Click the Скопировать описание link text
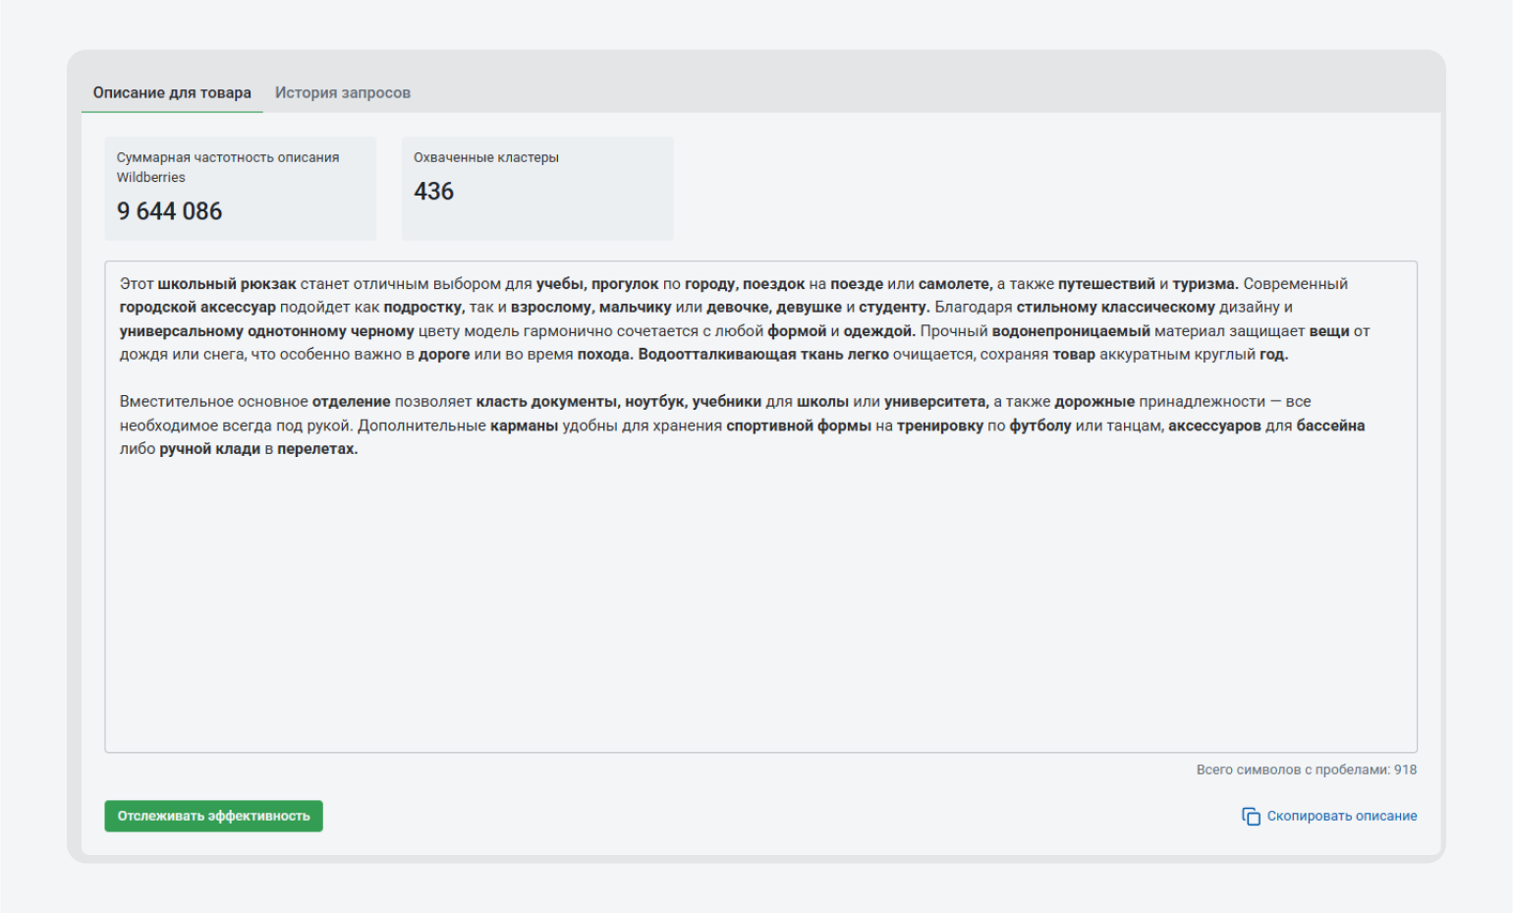This screenshot has height=913, width=1513. (x=1341, y=816)
